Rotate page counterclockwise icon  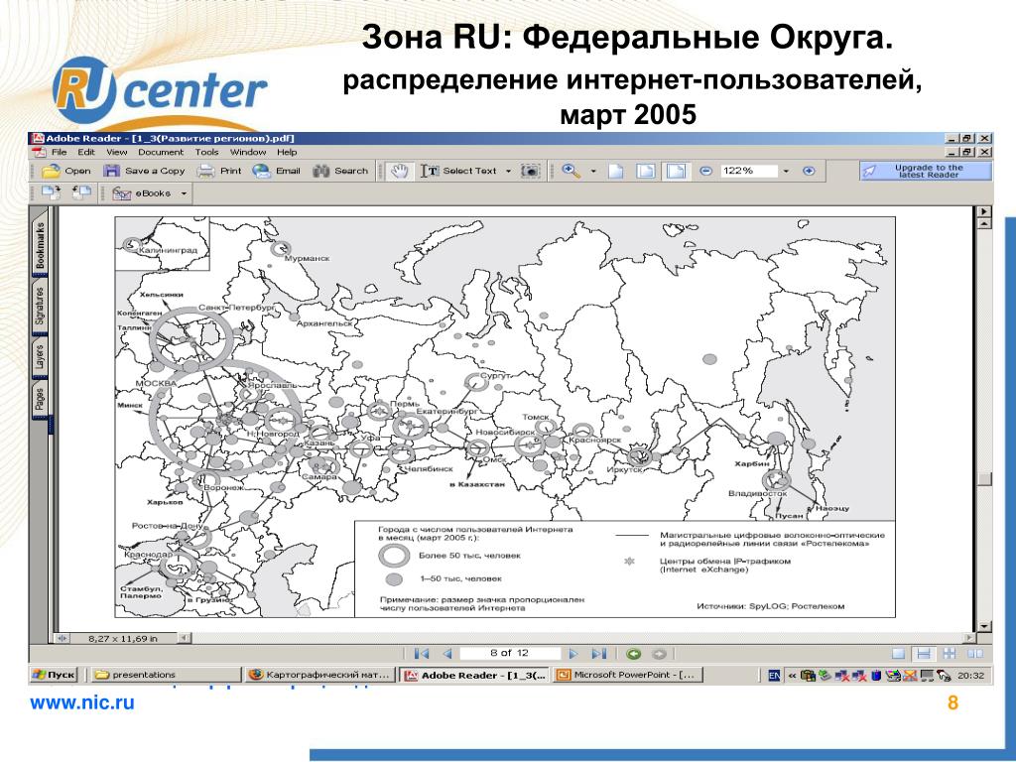[81, 192]
